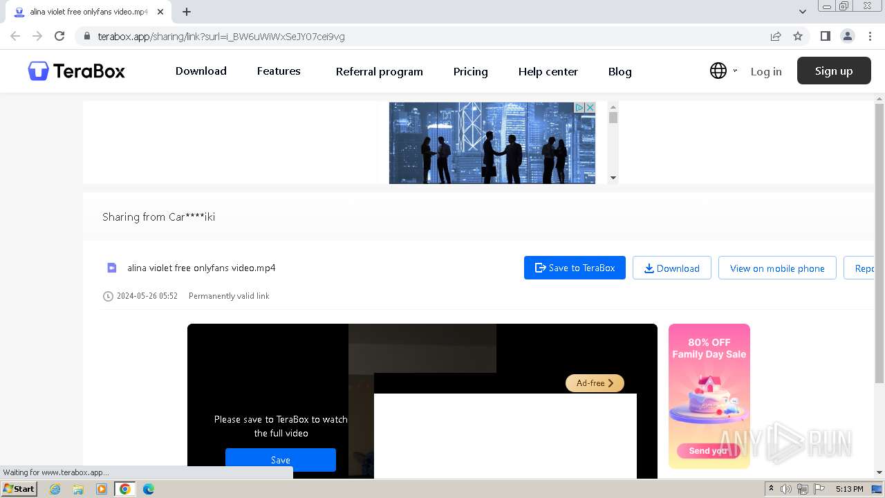885x498 pixels.
Task: Open media player from taskbar
Action: (x=102, y=489)
